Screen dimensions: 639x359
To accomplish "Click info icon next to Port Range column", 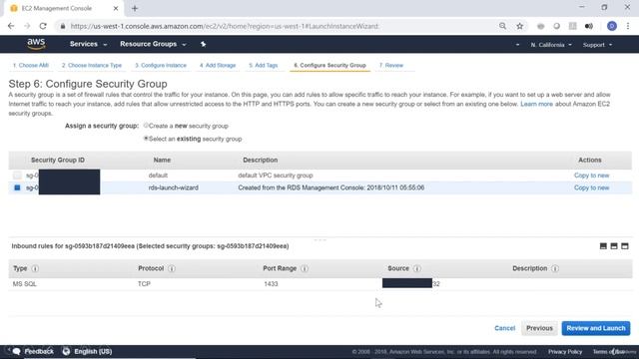I will pos(305,268).
